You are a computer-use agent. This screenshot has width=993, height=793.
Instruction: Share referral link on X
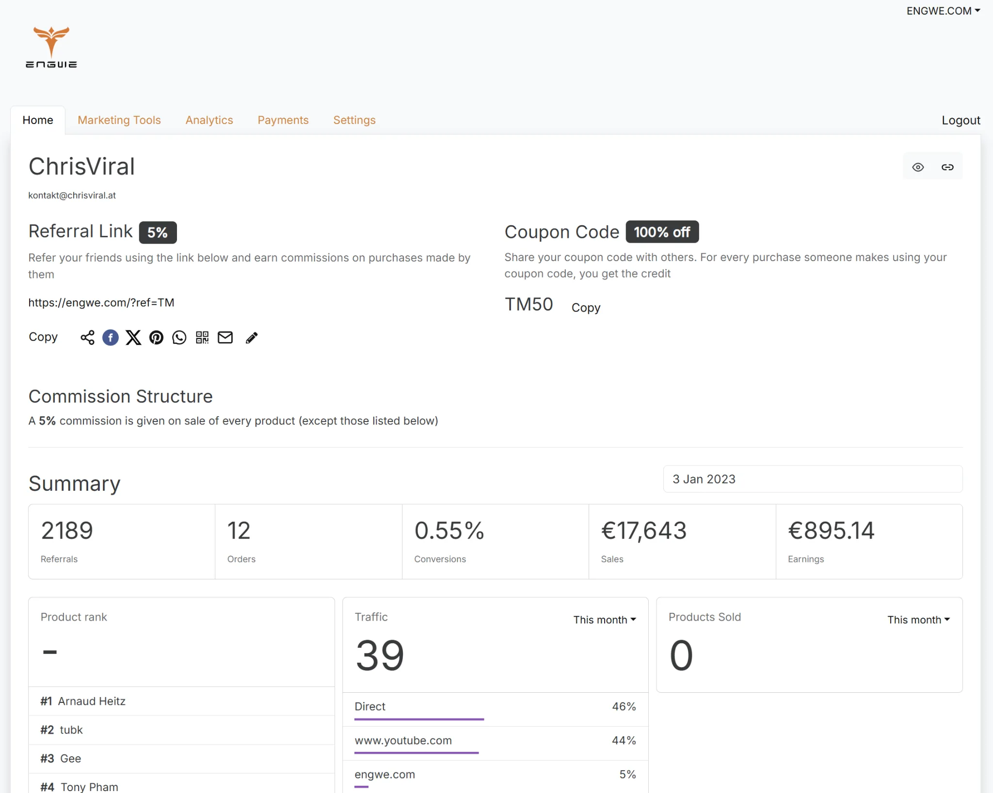tap(133, 338)
